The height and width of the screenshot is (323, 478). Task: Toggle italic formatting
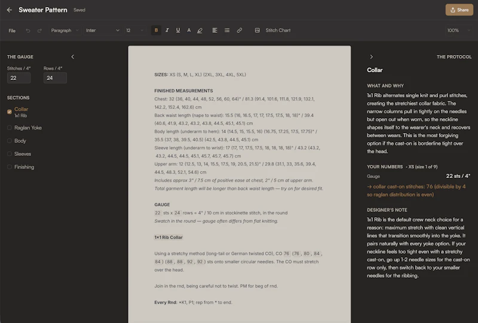pyautogui.click(x=167, y=30)
